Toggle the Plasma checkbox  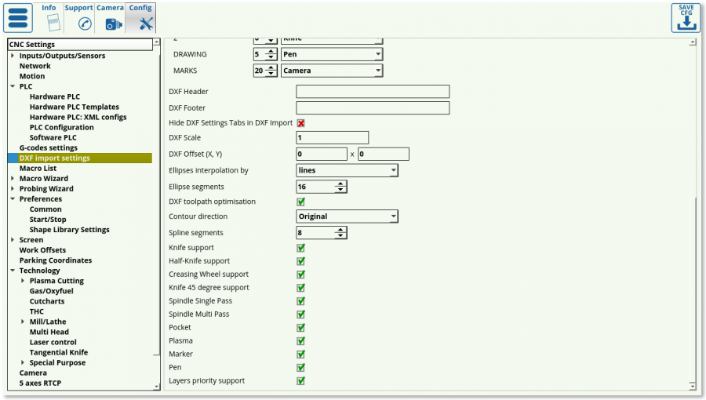click(300, 341)
